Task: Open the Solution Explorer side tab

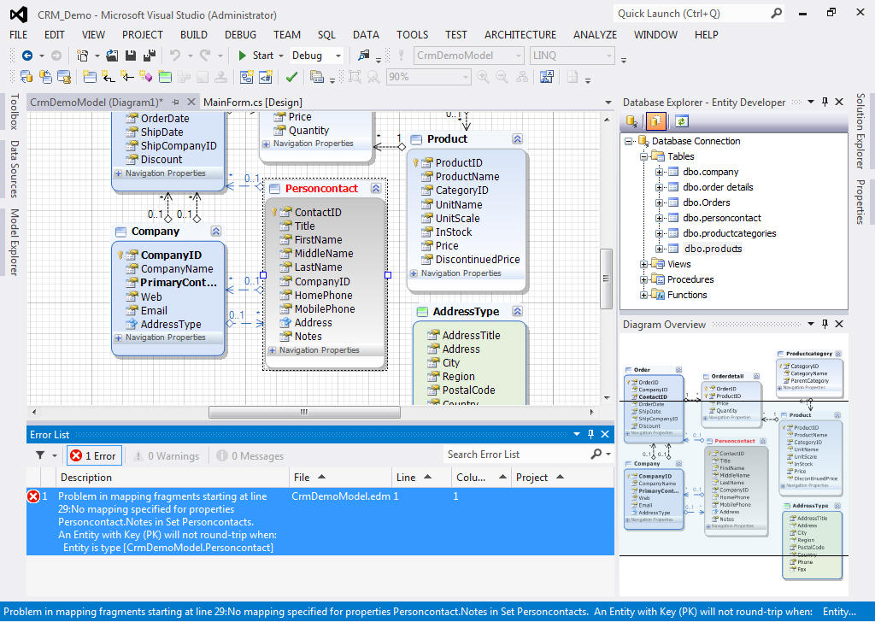Action: [860, 131]
